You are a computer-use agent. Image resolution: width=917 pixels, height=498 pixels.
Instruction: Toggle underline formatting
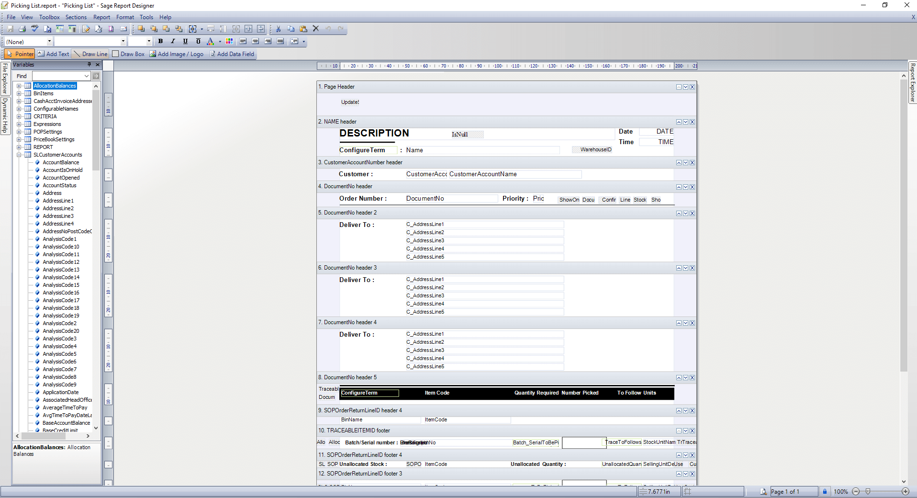(x=185, y=41)
